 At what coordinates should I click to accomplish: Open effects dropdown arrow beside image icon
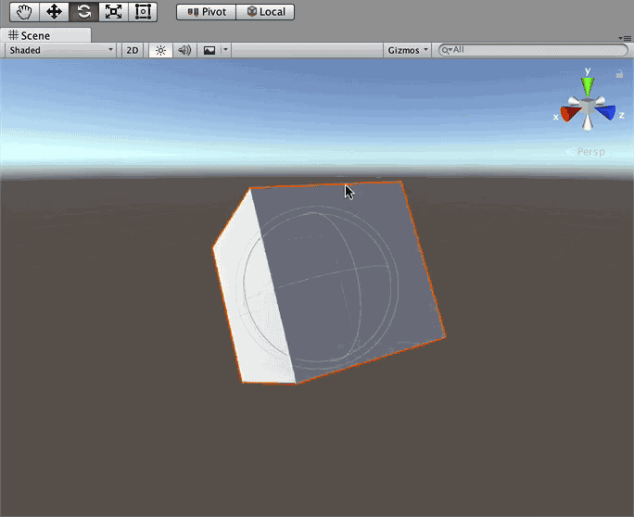[225, 50]
